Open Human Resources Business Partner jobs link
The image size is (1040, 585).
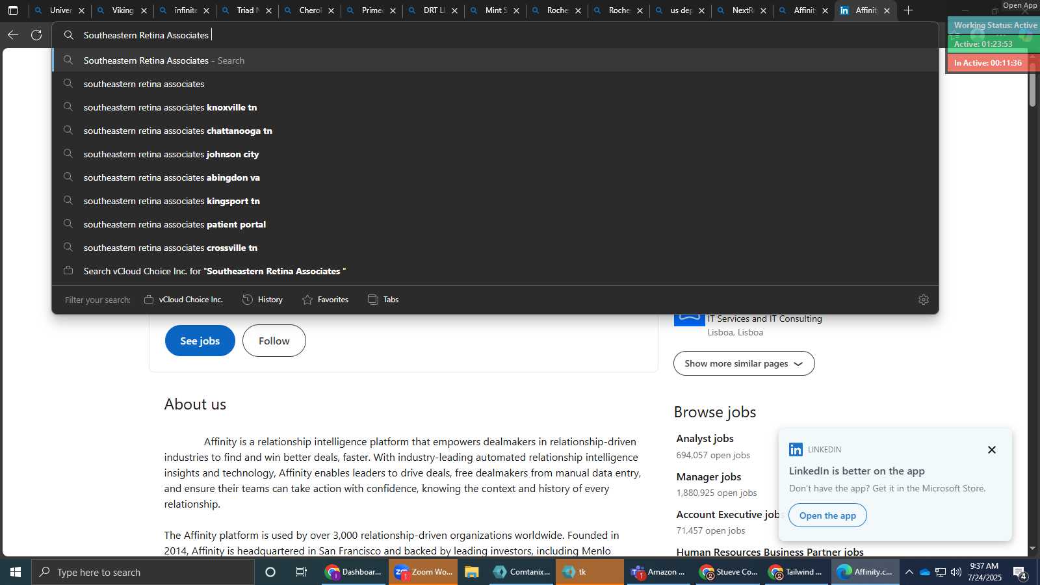pos(770,552)
